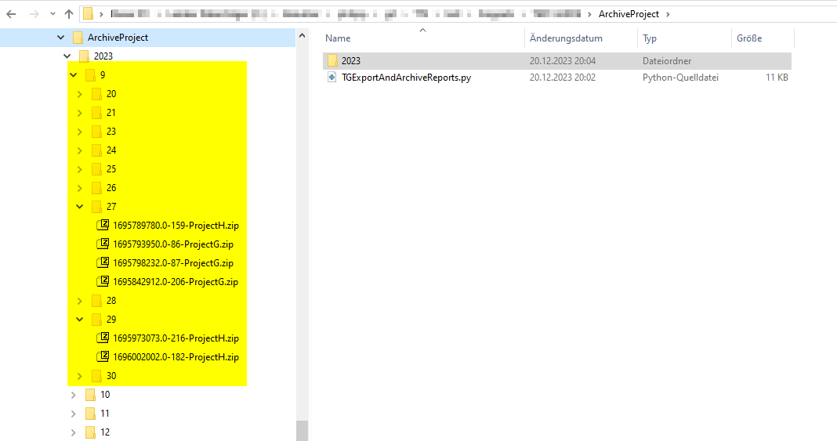Expand folder 10 in the tree
This screenshot has width=837, height=441.
coord(74,395)
